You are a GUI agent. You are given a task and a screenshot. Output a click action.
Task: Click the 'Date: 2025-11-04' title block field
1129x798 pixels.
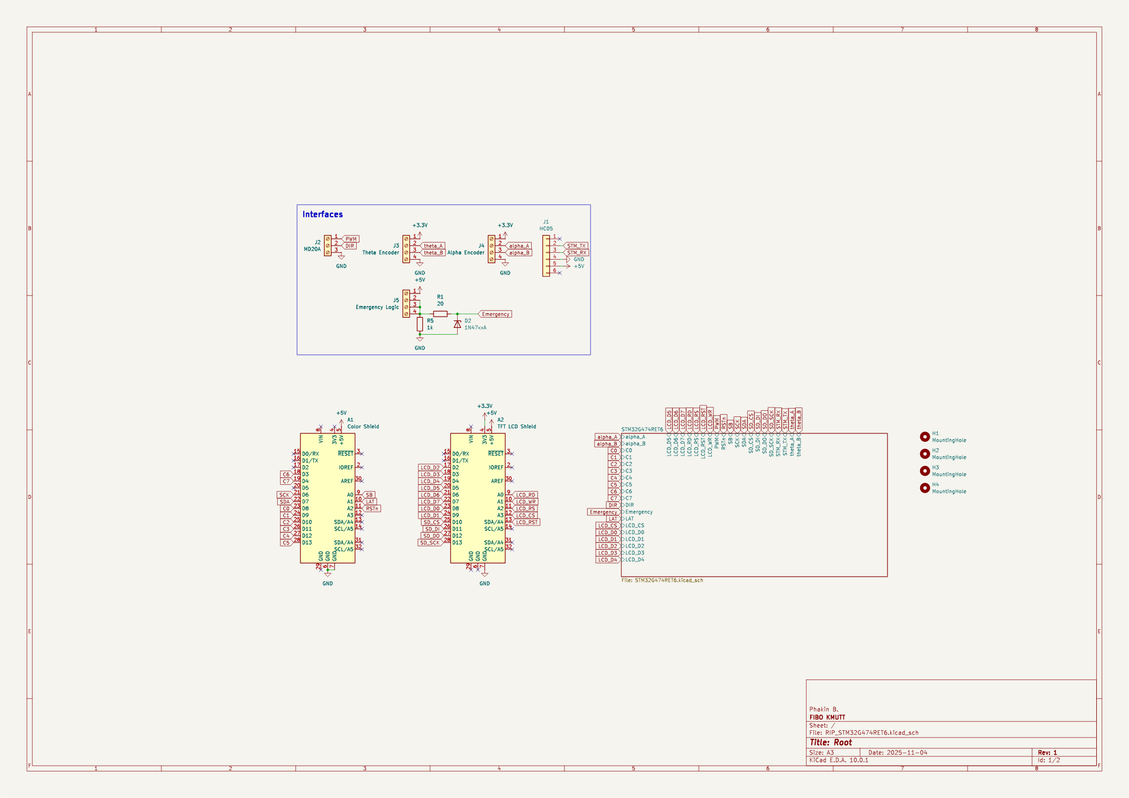point(898,752)
